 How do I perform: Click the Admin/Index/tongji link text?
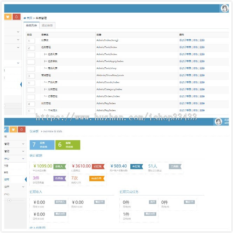tap(108, 40)
